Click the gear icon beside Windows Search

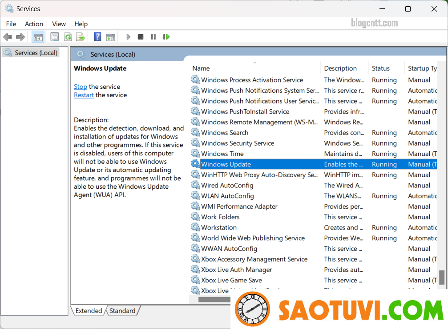[195, 133]
